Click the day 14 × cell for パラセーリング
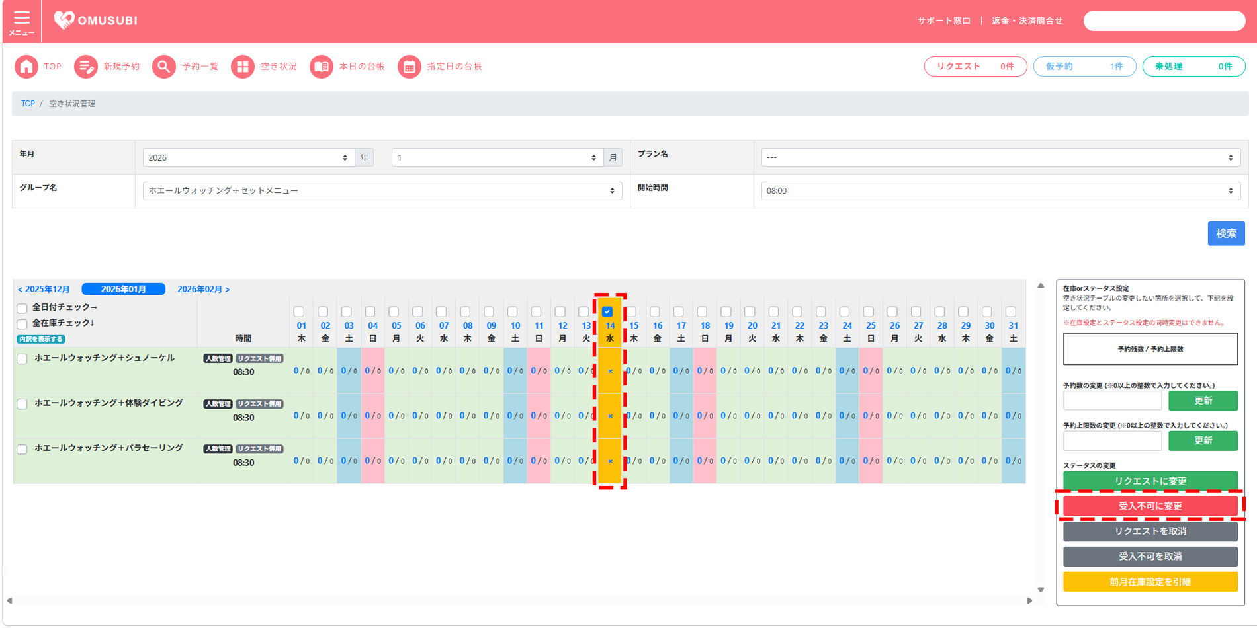 [x=610, y=461]
